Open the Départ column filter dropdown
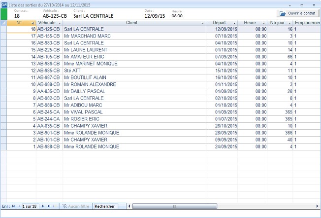Image resolution: width=321 pixels, height=218 pixels. point(235,23)
